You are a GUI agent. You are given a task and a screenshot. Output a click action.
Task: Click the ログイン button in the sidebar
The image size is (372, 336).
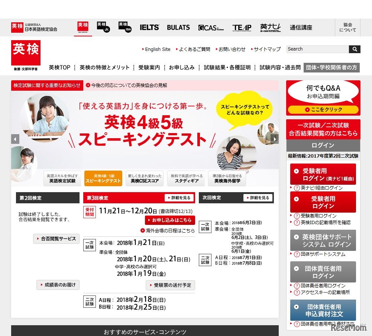point(323,145)
